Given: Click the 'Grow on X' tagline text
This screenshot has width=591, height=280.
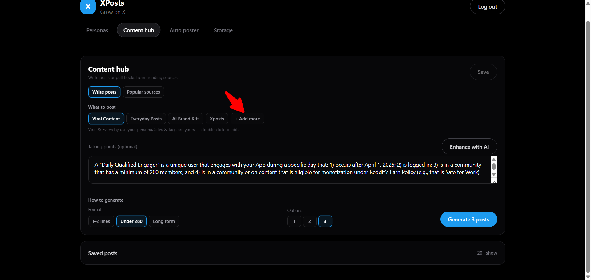Looking at the screenshot, I should tap(113, 12).
